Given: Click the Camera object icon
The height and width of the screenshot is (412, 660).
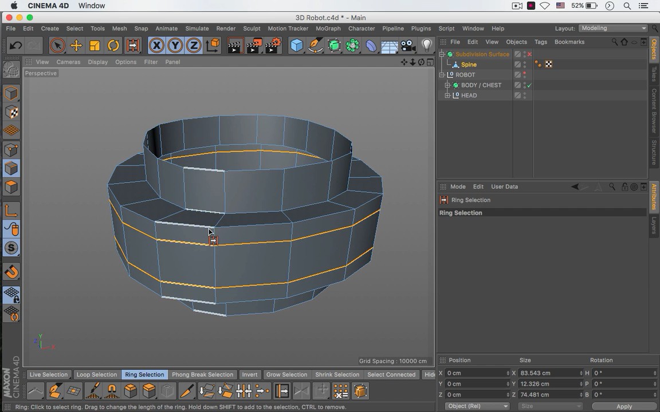Looking at the screenshot, I should [407, 46].
